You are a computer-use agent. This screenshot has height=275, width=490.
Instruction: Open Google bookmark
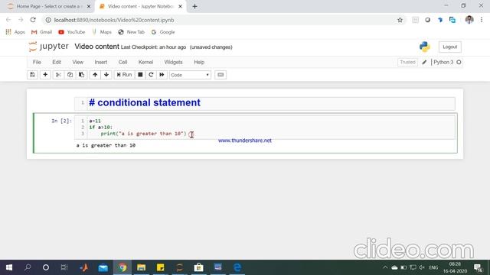[163, 32]
